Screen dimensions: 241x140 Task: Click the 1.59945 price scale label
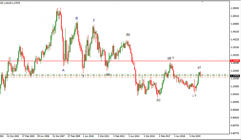pos(235,8)
